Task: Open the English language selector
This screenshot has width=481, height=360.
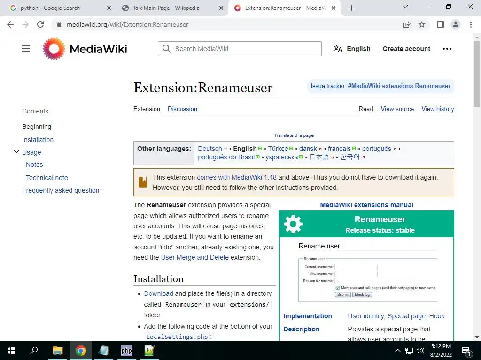Action: tap(352, 49)
